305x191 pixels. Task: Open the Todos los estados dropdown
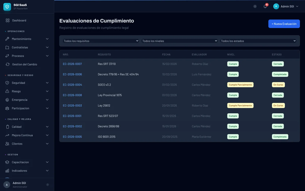point(258,41)
